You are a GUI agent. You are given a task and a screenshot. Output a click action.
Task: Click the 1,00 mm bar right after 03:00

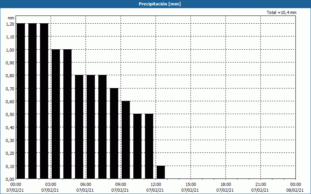click(x=56, y=114)
